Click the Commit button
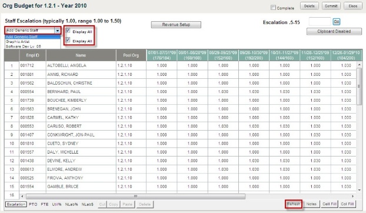This screenshot has height=213, width=366. (331, 6)
